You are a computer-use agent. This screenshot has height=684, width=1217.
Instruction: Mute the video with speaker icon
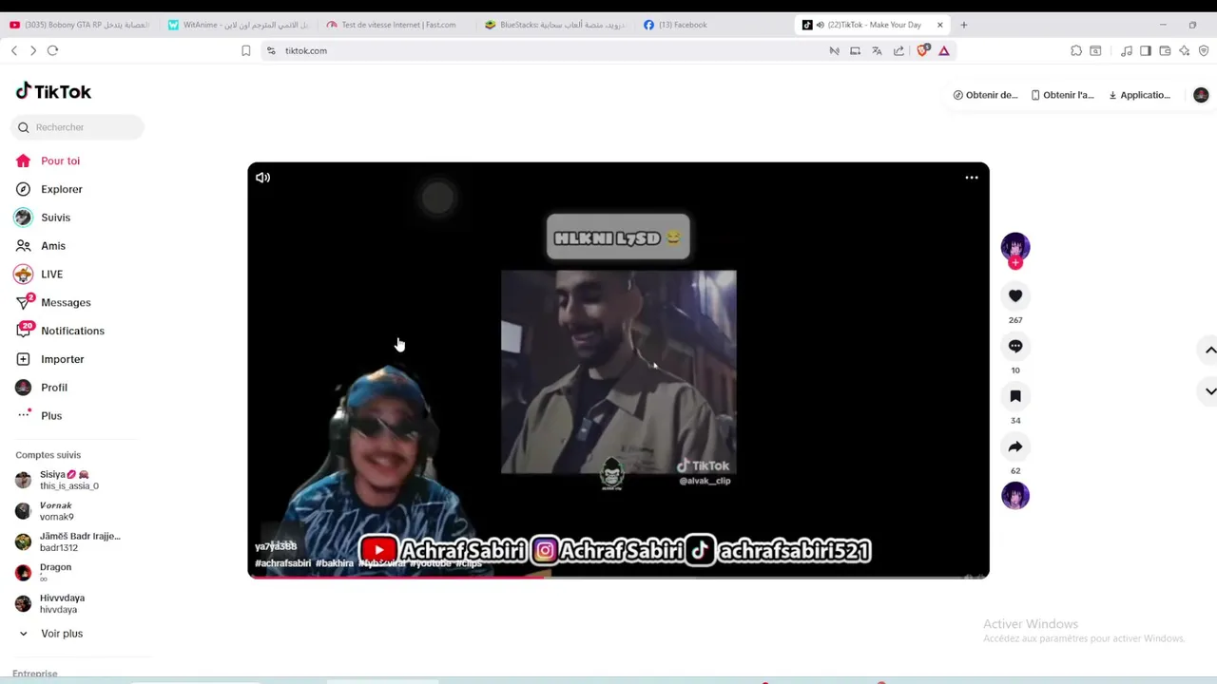click(x=262, y=178)
